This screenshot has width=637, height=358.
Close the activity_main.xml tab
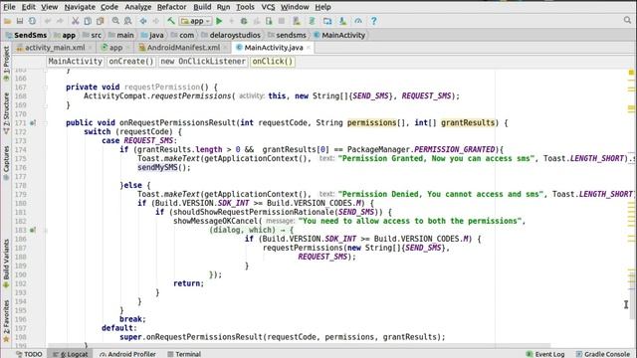pos(91,48)
